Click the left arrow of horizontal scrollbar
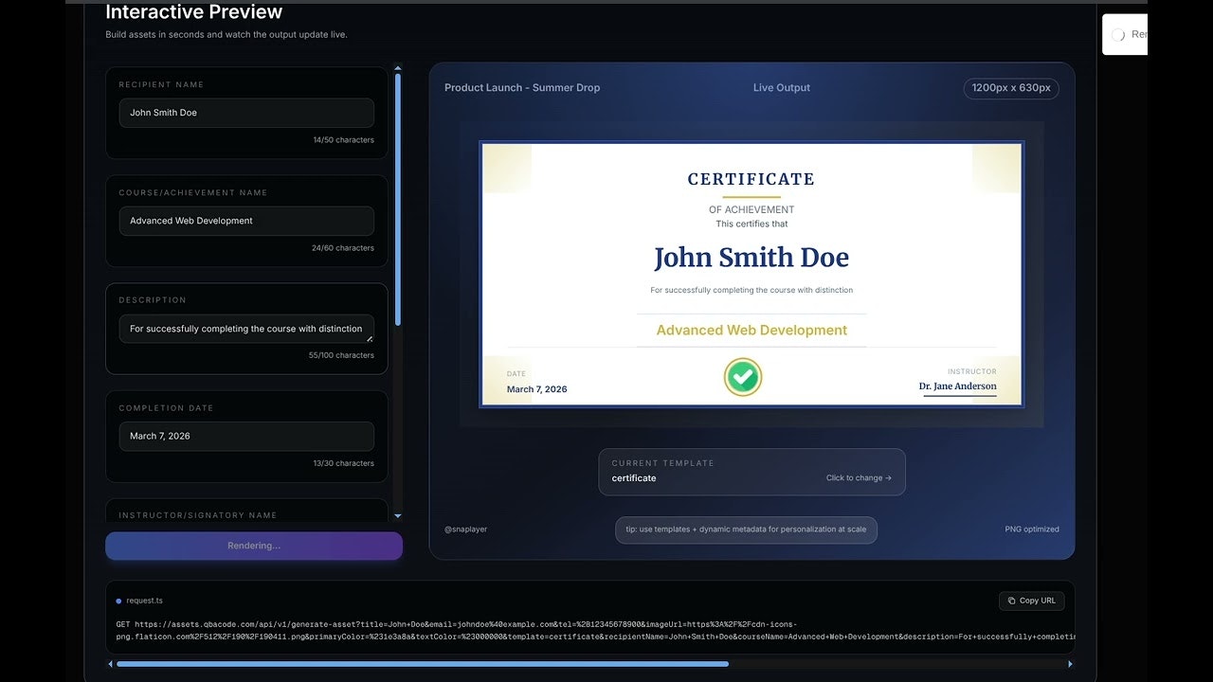This screenshot has width=1213, height=682. click(110, 664)
